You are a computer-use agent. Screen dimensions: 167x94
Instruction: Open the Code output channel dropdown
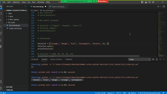(x=140, y=59)
